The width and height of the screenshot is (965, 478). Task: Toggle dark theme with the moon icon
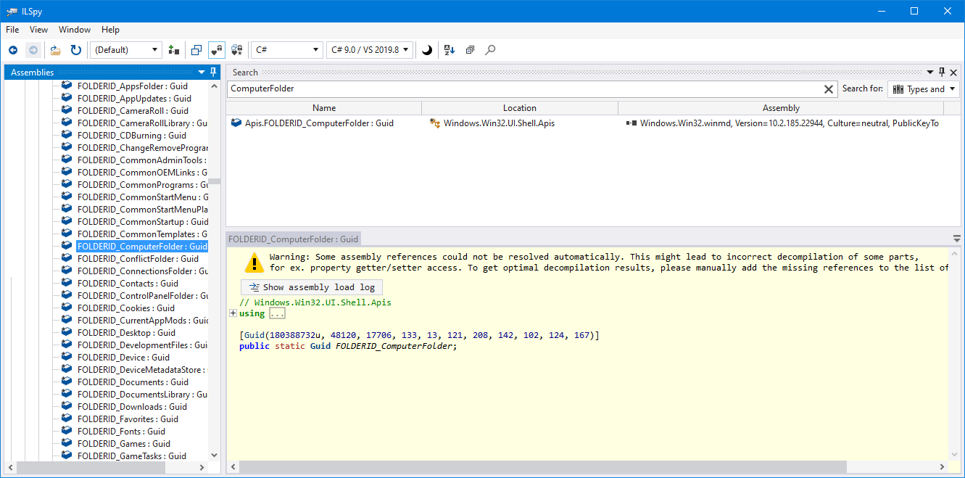(x=427, y=49)
